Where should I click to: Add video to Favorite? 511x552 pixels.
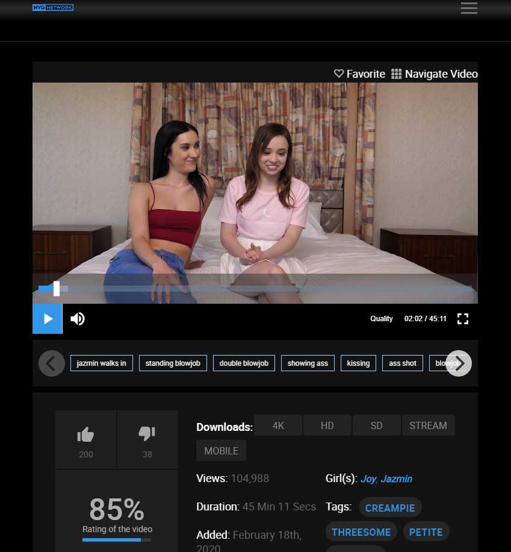pyautogui.click(x=359, y=74)
